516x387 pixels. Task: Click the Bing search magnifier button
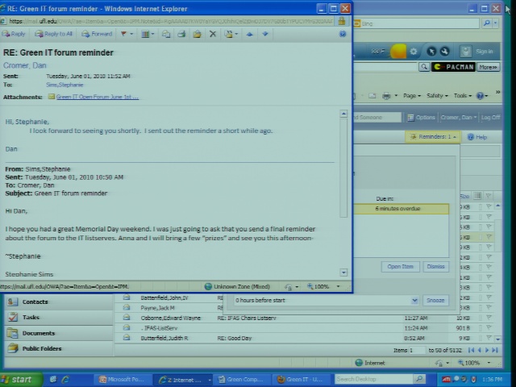(486, 23)
